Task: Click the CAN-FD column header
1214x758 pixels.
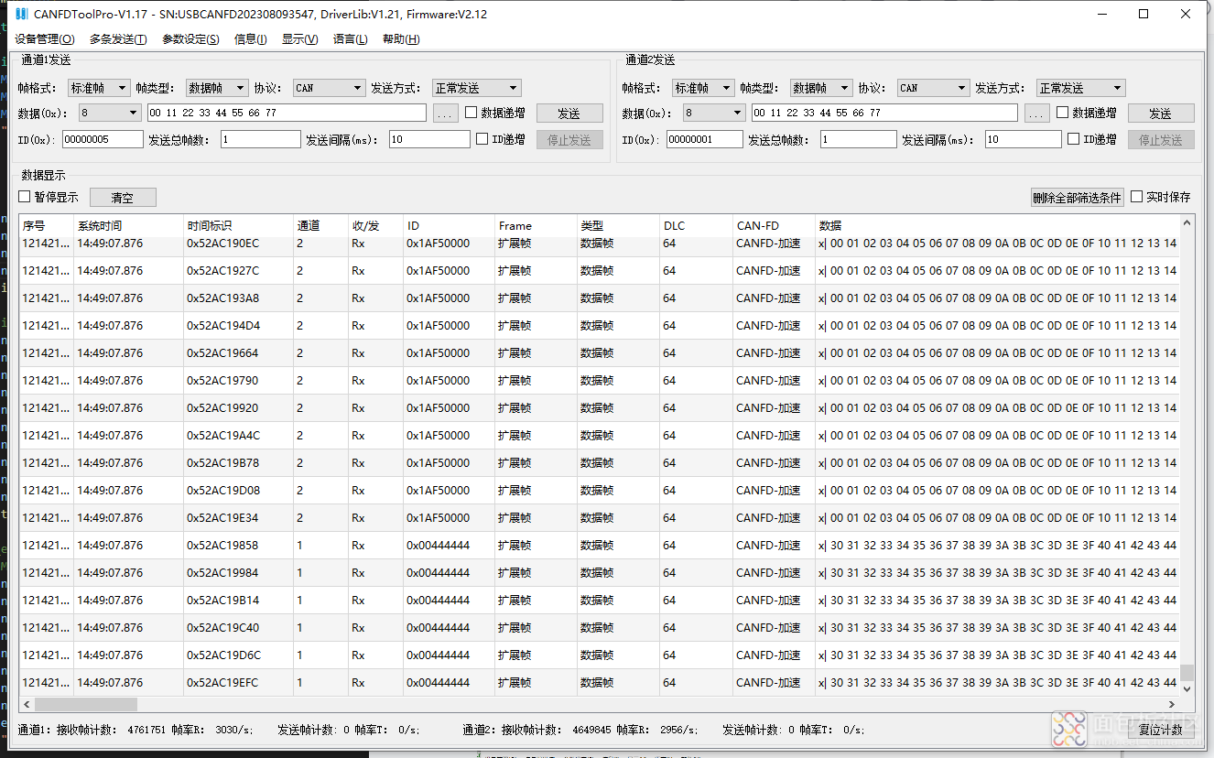Action: (x=774, y=226)
